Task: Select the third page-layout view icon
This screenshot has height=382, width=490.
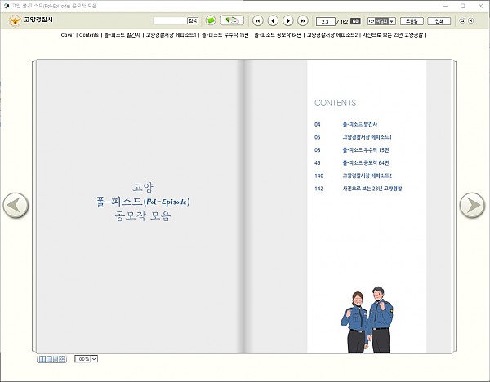Action: click(x=56, y=359)
